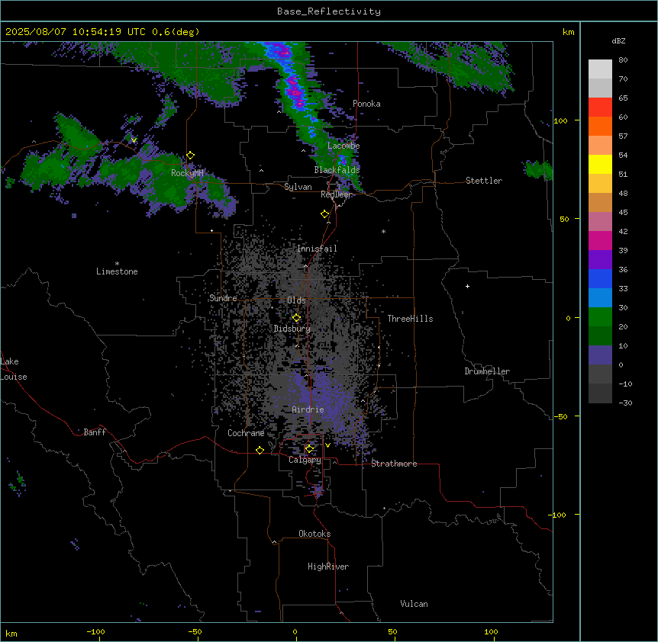The width and height of the screenshot is (658, 642).
Task: Pick the slate blue 0-10 dBZ legend swatch
Action: [x=600, y=355]
